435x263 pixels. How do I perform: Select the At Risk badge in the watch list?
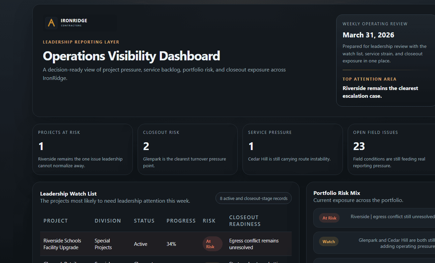(212, 244)
